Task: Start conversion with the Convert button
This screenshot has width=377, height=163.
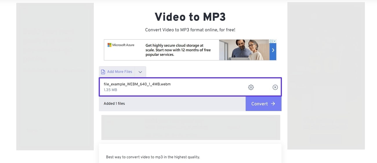Action: [263, 104]
